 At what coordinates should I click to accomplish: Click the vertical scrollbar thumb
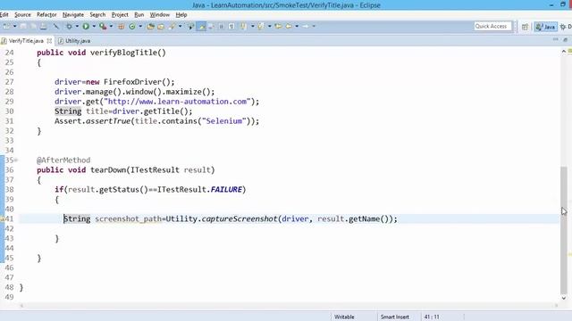pyautogui.click(x=564, y=229)
